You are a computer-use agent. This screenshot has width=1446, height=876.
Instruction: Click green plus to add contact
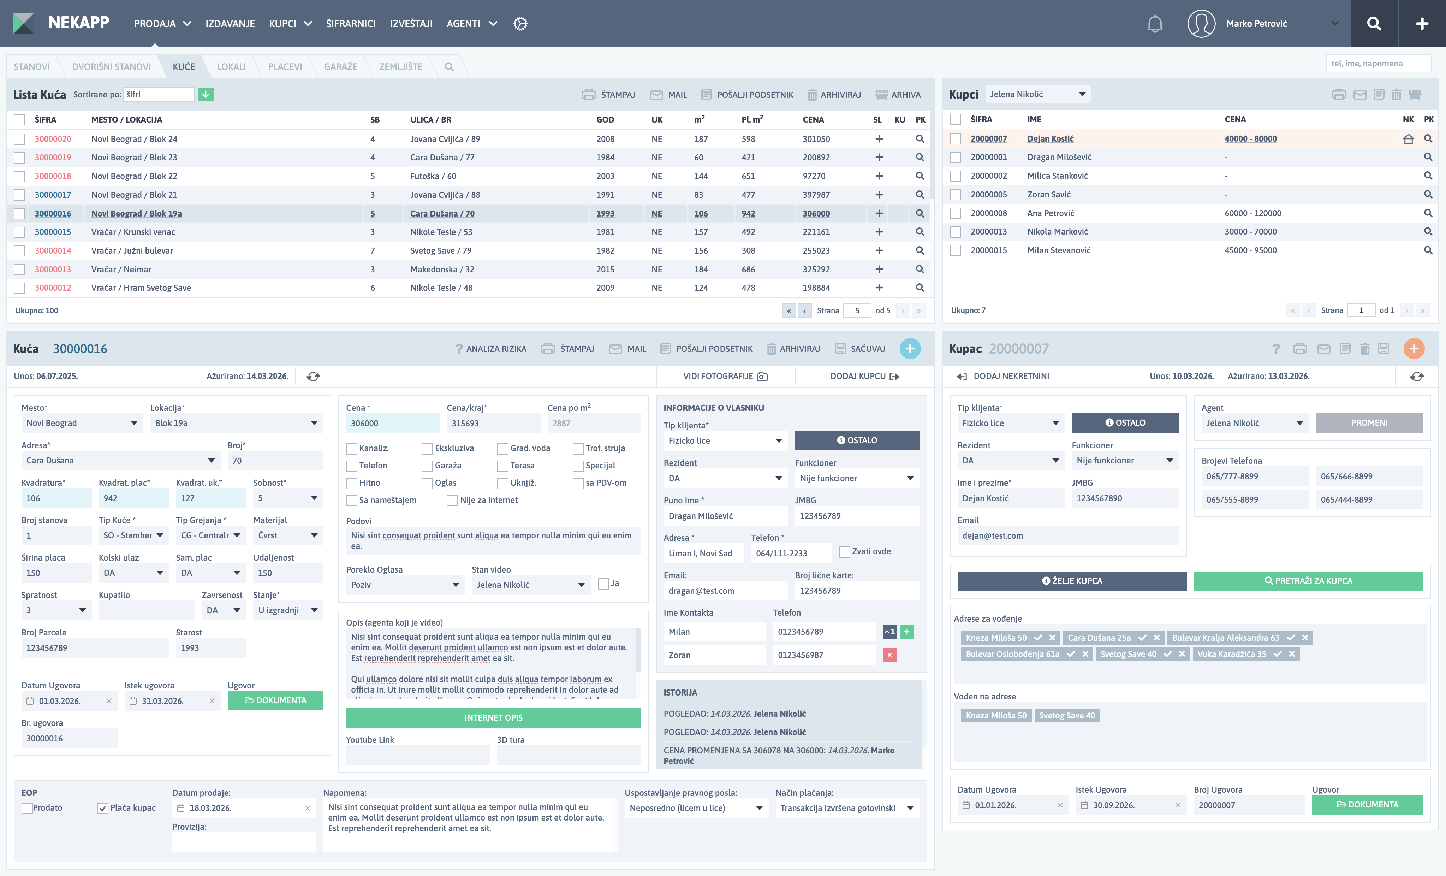click(x=906, y=632)
